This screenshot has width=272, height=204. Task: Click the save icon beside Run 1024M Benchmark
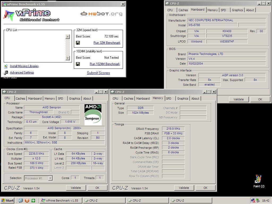pos(78,64)
